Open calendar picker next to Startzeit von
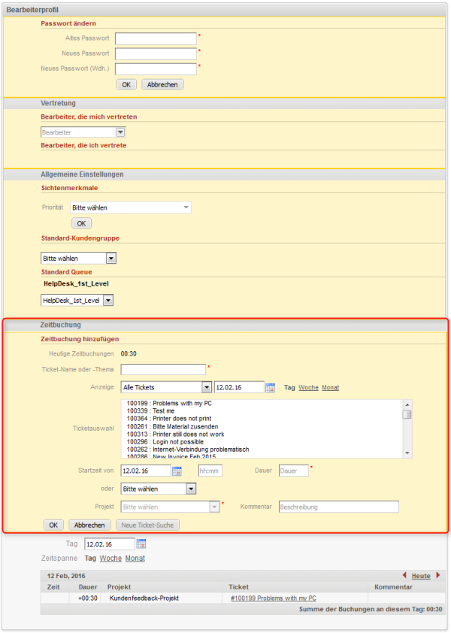The image size is (451, 633). [x=177, y=471]
